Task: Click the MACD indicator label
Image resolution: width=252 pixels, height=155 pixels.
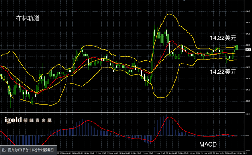Action: click(x=208, y=145)
